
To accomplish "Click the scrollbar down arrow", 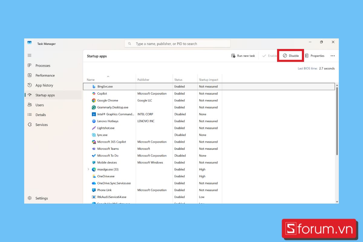I will tap(337, 201).
